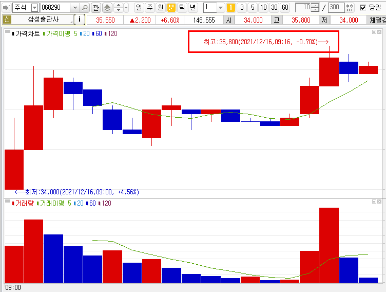The width and height of the screenshot is (386, 292).
Task: Close the volume chart panel
Action: (379, 202)
